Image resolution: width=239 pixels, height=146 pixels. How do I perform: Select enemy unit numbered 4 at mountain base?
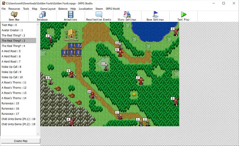click(x=72, y=122)
